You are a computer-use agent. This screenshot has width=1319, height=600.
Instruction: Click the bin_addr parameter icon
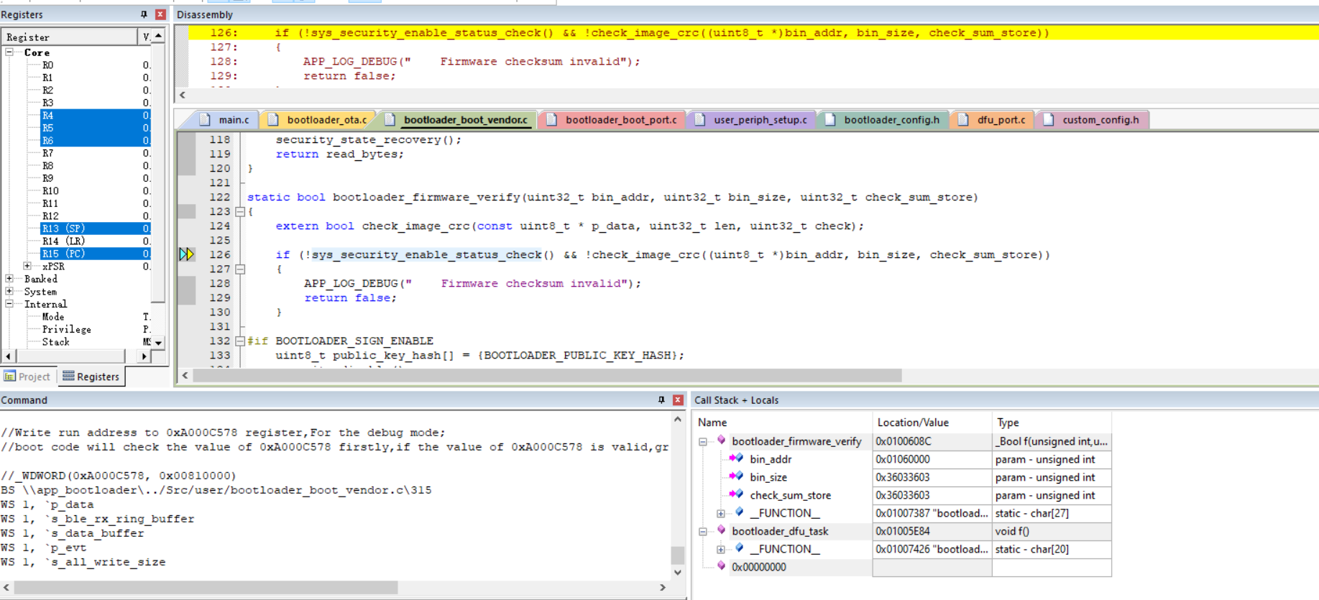coord(736,459)
